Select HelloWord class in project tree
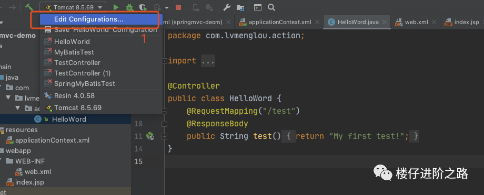The image size is (484, 195). [69, 120]
